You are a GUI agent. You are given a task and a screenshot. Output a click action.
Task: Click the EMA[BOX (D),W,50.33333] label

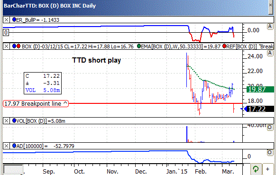pos(181,46)
